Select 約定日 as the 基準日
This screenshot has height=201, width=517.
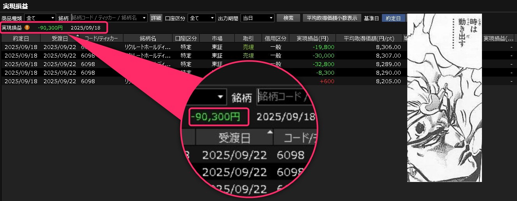coord(393,18)
